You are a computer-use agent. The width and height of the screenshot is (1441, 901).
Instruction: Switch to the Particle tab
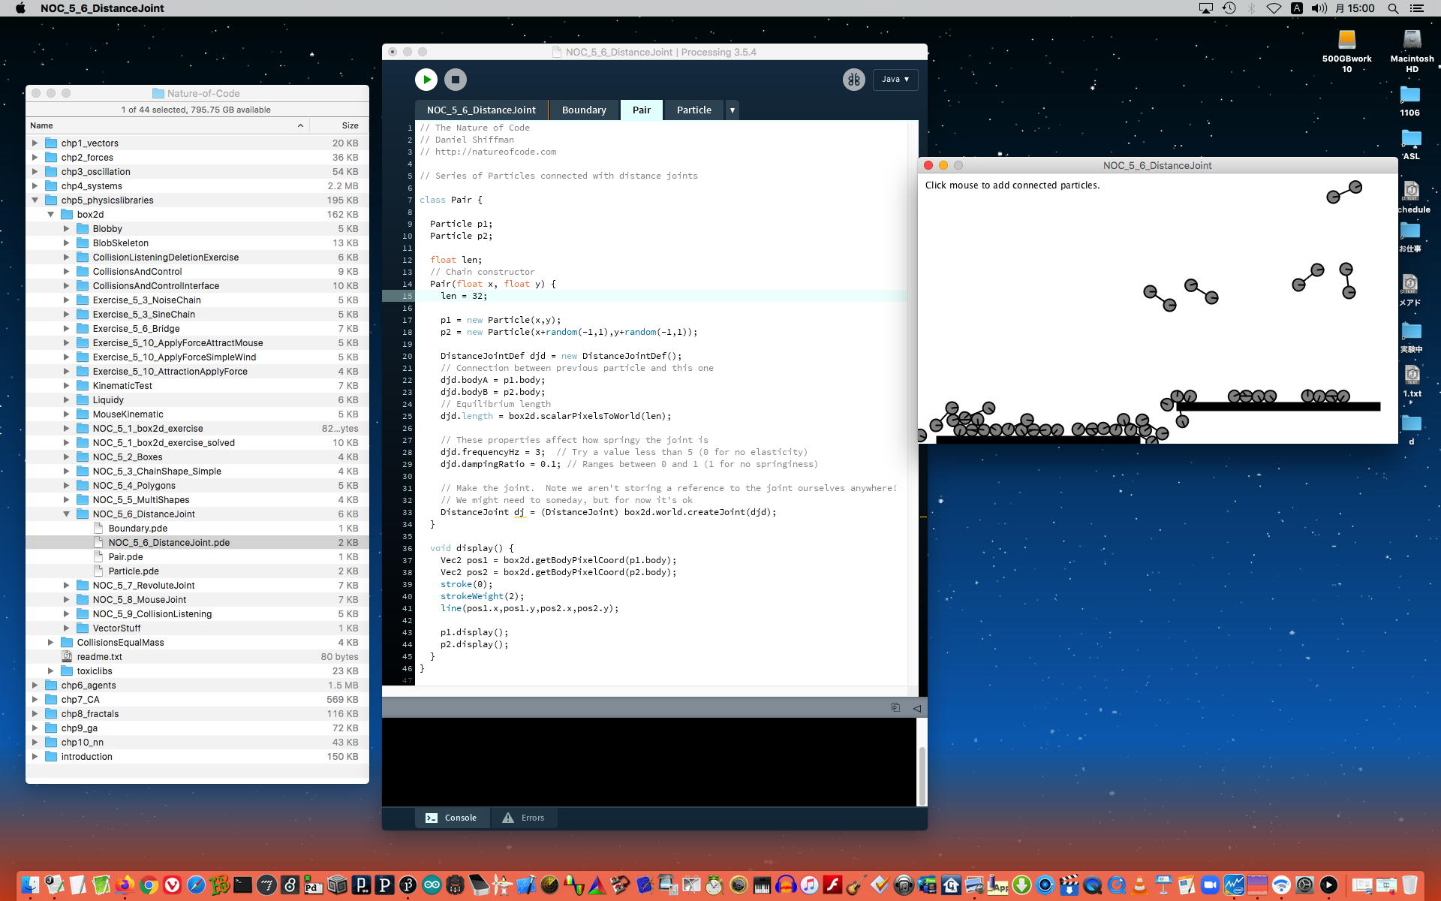coord(693,110)
